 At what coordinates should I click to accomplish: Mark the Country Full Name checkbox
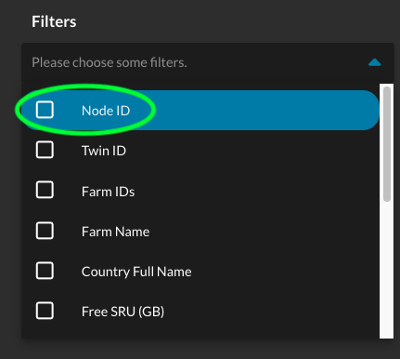45,271
